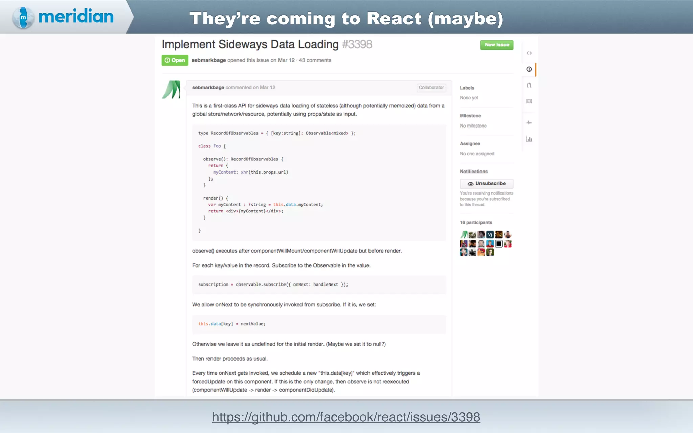Click the issue number #3398
This screenshot has width=693, height=433.
pyautogui.click(x=357, y=44)
